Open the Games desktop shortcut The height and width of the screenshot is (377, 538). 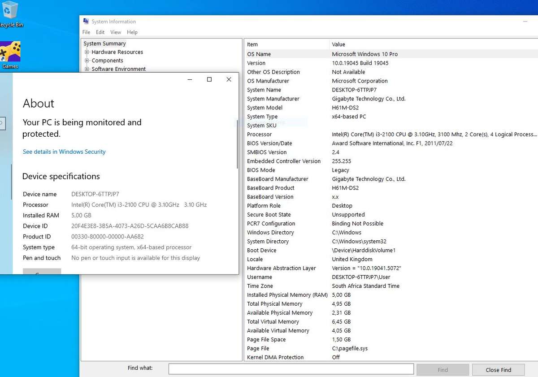click(10, 53)
